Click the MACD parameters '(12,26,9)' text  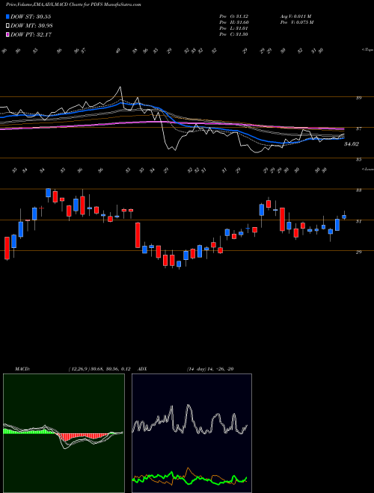click(x=78, y=369)
